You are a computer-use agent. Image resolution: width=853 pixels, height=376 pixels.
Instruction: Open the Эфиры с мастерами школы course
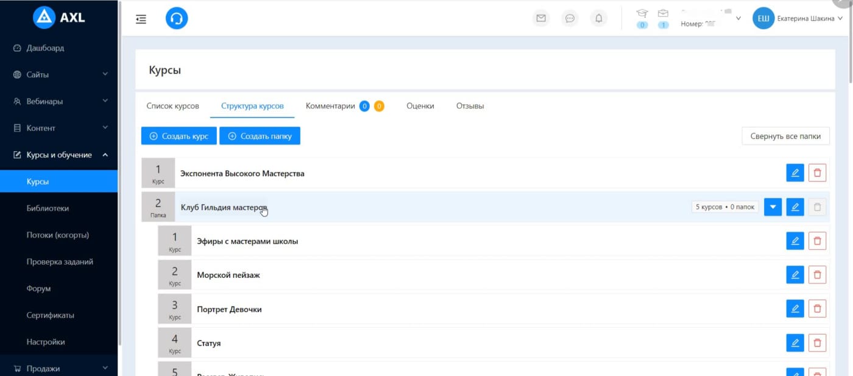click(247, 241)
